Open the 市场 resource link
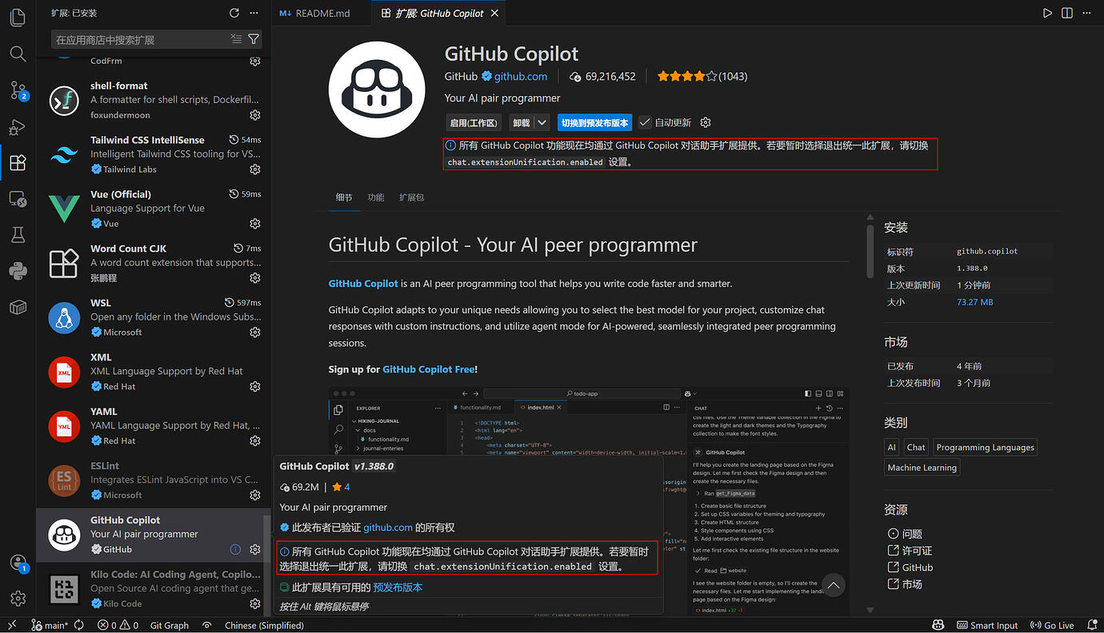 (x=905, y=584)
